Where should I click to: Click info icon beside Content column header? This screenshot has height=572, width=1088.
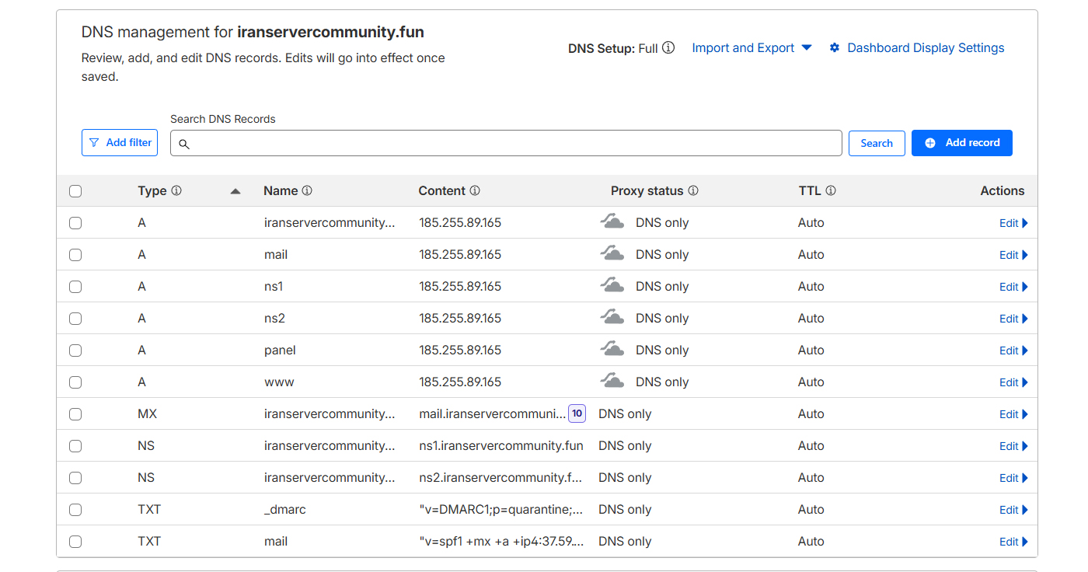[x=475, y=190]
